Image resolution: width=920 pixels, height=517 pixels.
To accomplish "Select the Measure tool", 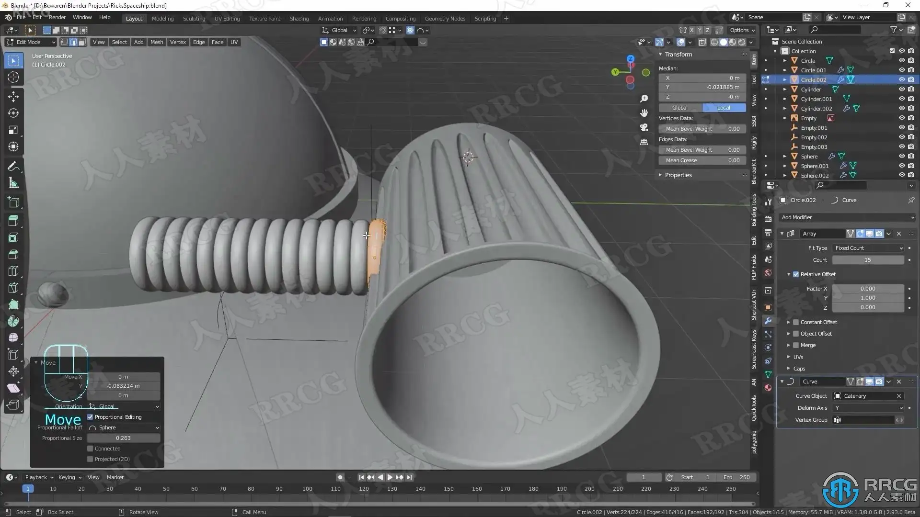I will point(13,183).
